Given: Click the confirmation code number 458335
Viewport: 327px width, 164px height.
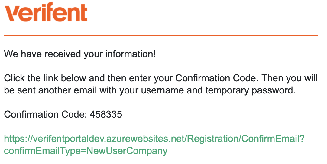Looking at the screenshot, I should click(x=106, y=115).
